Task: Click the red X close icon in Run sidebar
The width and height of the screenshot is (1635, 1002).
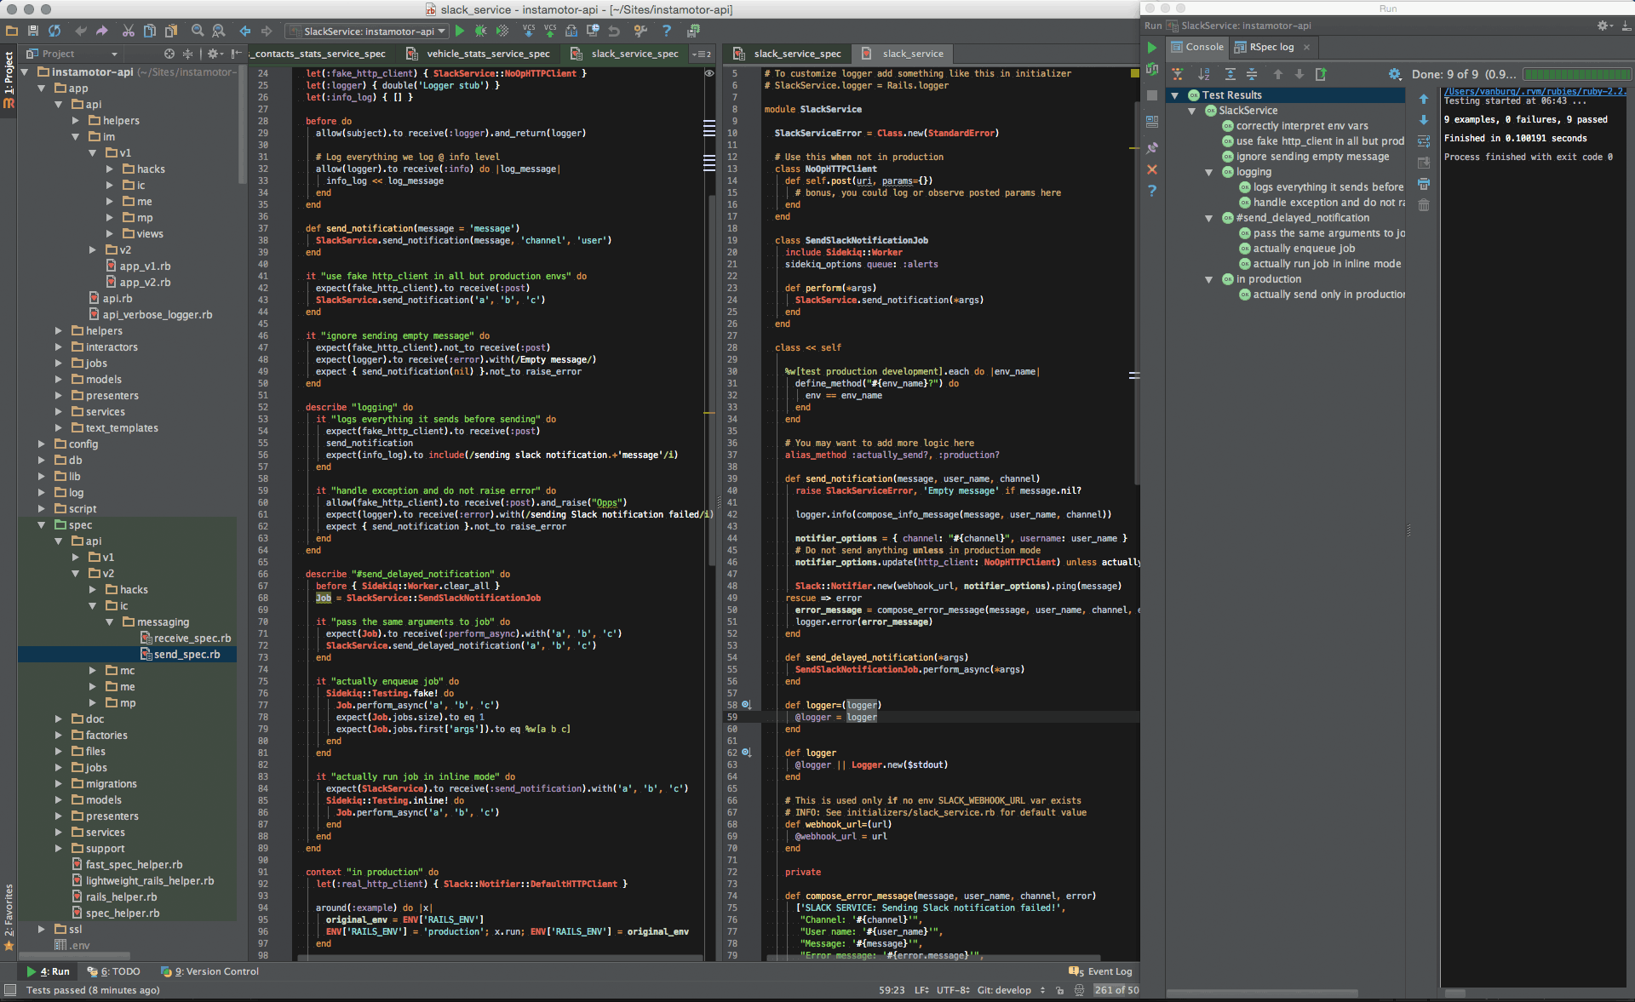Action: pyautogui.click(x=1152, y=169)
